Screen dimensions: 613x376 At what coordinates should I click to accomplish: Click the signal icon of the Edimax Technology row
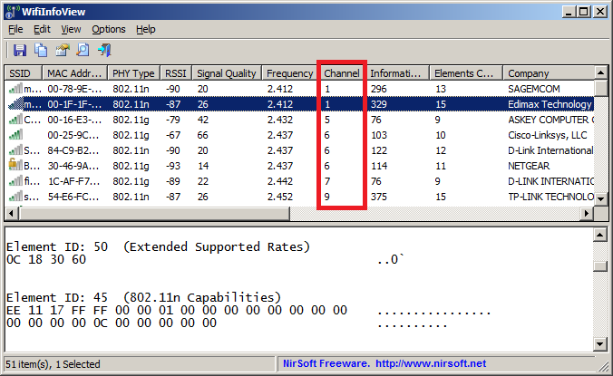click(x=15, y=104)
